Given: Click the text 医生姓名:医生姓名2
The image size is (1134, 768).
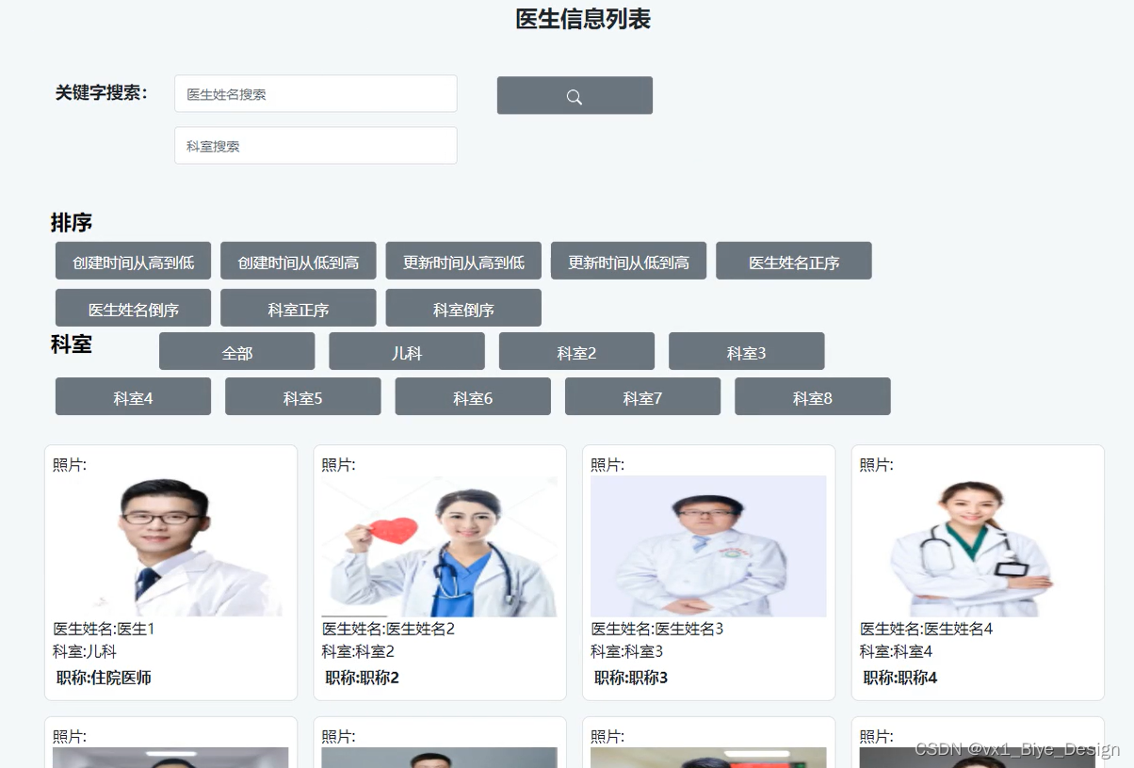Looking at the screenshot, I should click(x=388, y=629).
